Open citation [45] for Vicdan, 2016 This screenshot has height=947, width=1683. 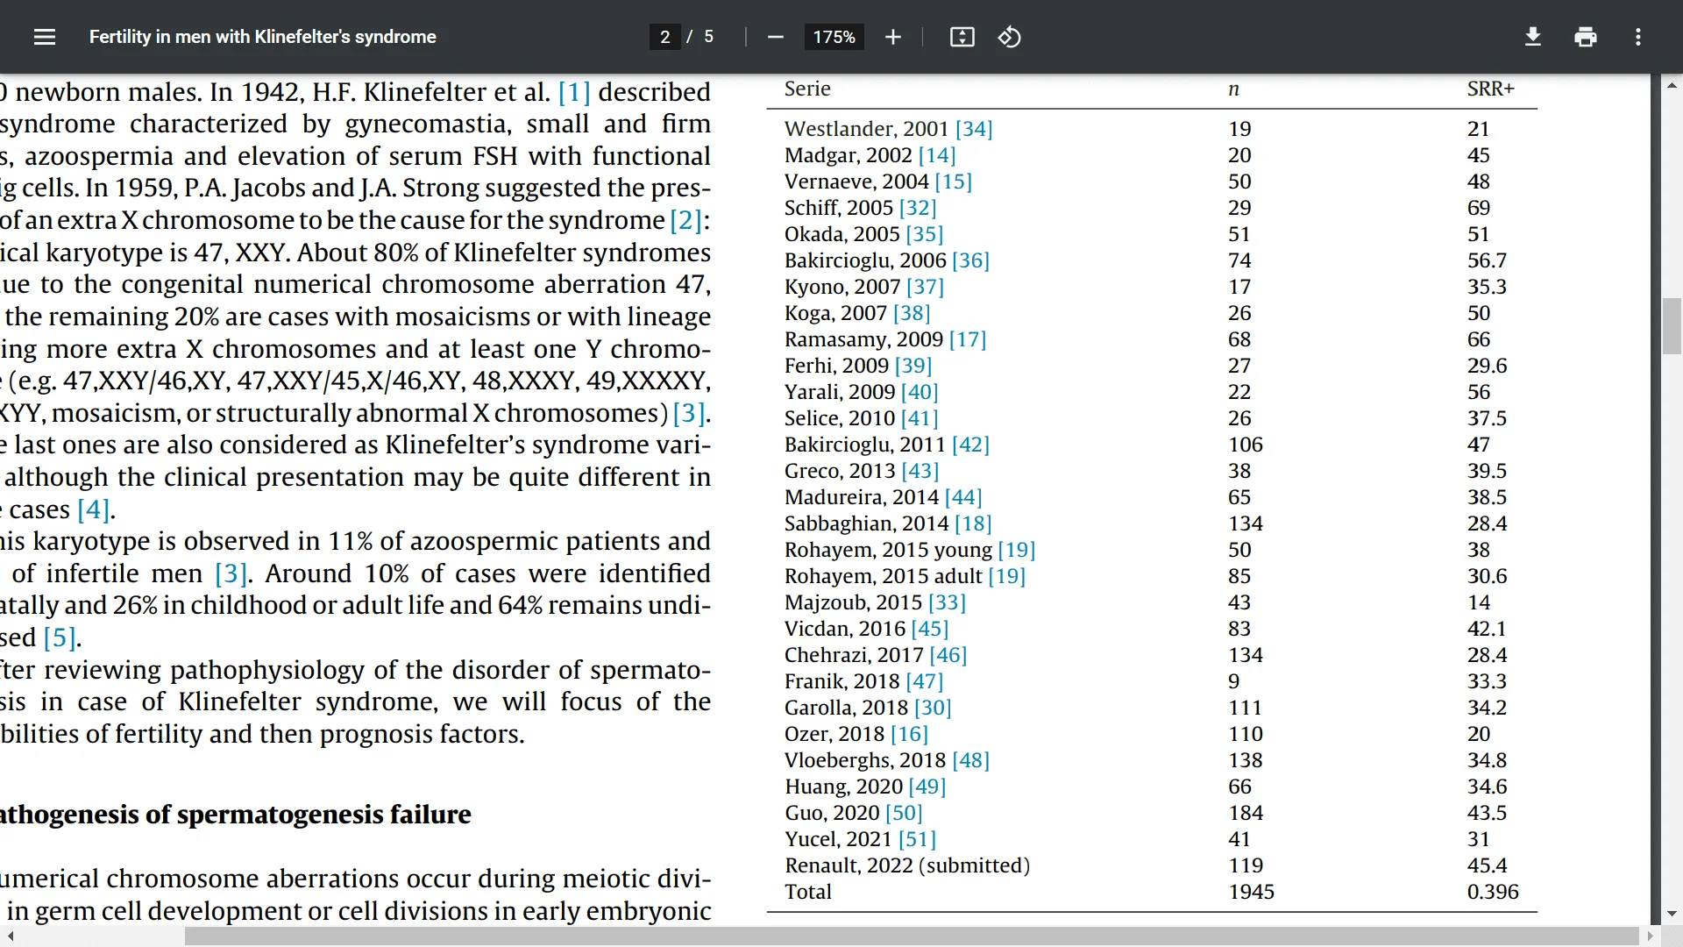click(x=930, y=629)
